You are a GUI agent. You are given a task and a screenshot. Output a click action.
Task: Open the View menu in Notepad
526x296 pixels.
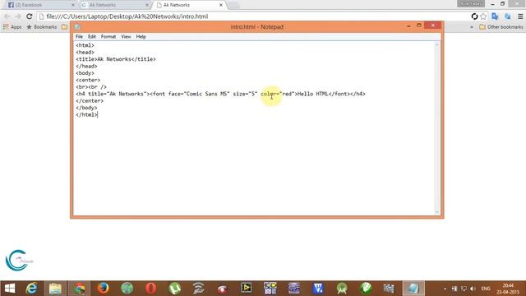point(126,36)
